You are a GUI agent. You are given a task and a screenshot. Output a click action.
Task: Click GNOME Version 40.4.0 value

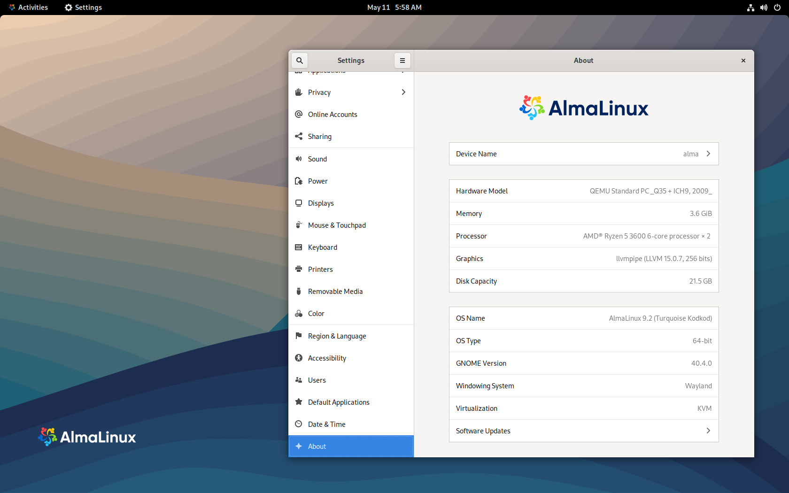701,363
